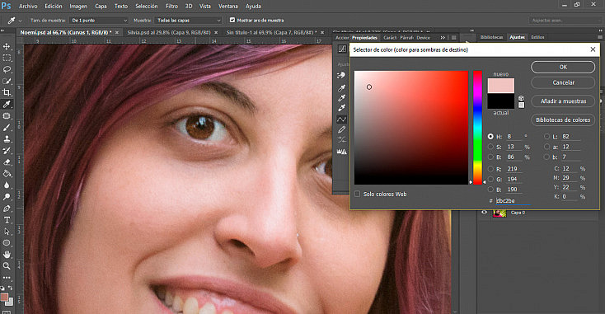Viewport: 605px width, 314px height.
Task: Select edit points curve mode in Curves
Action: [341, 120]
